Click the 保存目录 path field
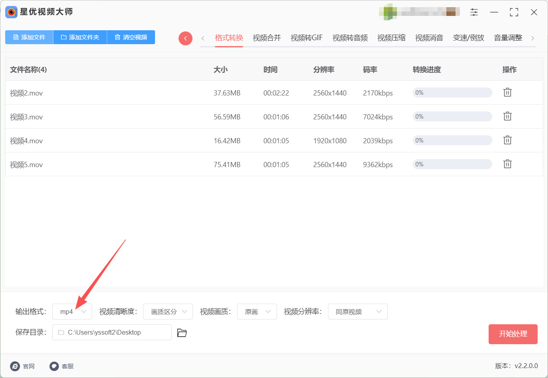The image size is (548, 378). (x=112, y=332)
